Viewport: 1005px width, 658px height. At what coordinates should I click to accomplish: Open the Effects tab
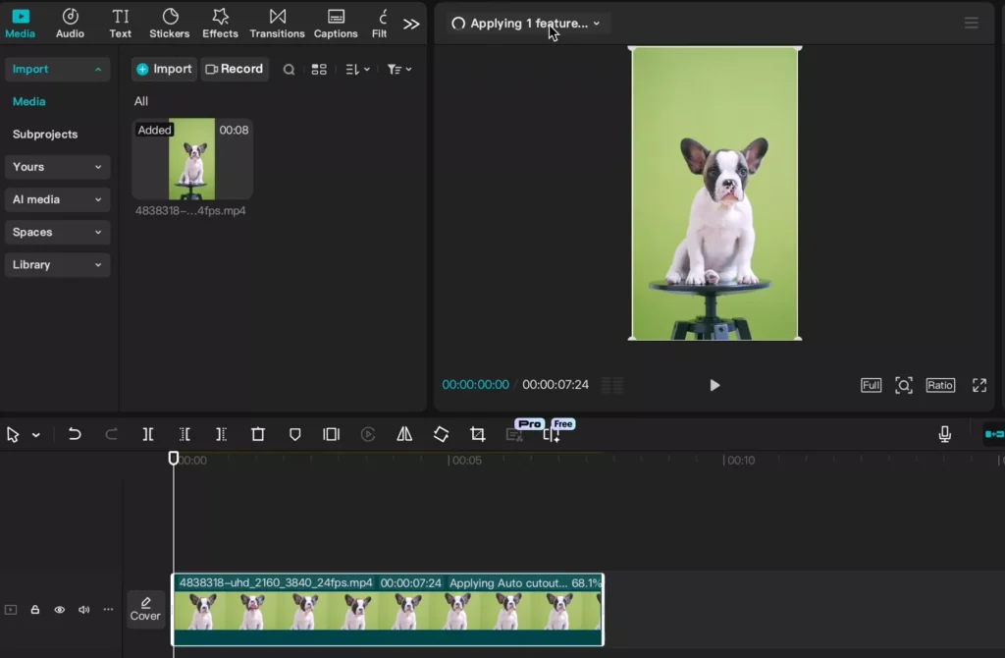coord(220,24)
